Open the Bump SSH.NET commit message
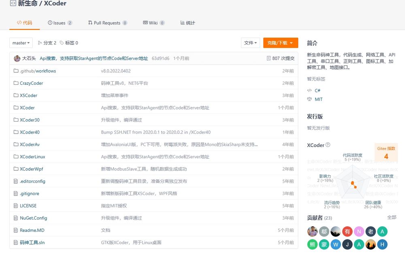The height and width of the screenshot is (254, 405). coord(156,132)
